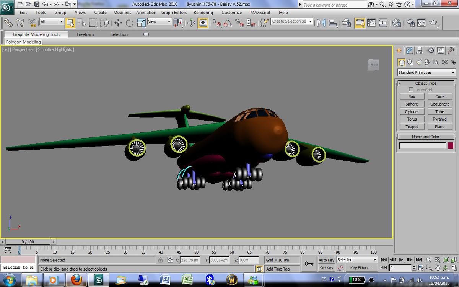The height and width of the screenshot is (287, 459).
Task: Click the Torus object button
Action: [412, 119]
